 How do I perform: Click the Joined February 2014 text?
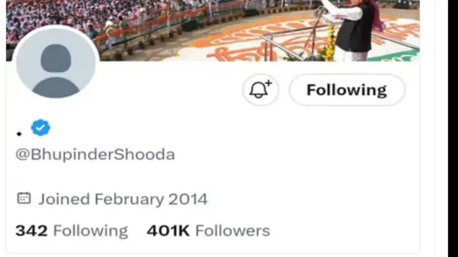pyautogui.click(x=123, y=199)
